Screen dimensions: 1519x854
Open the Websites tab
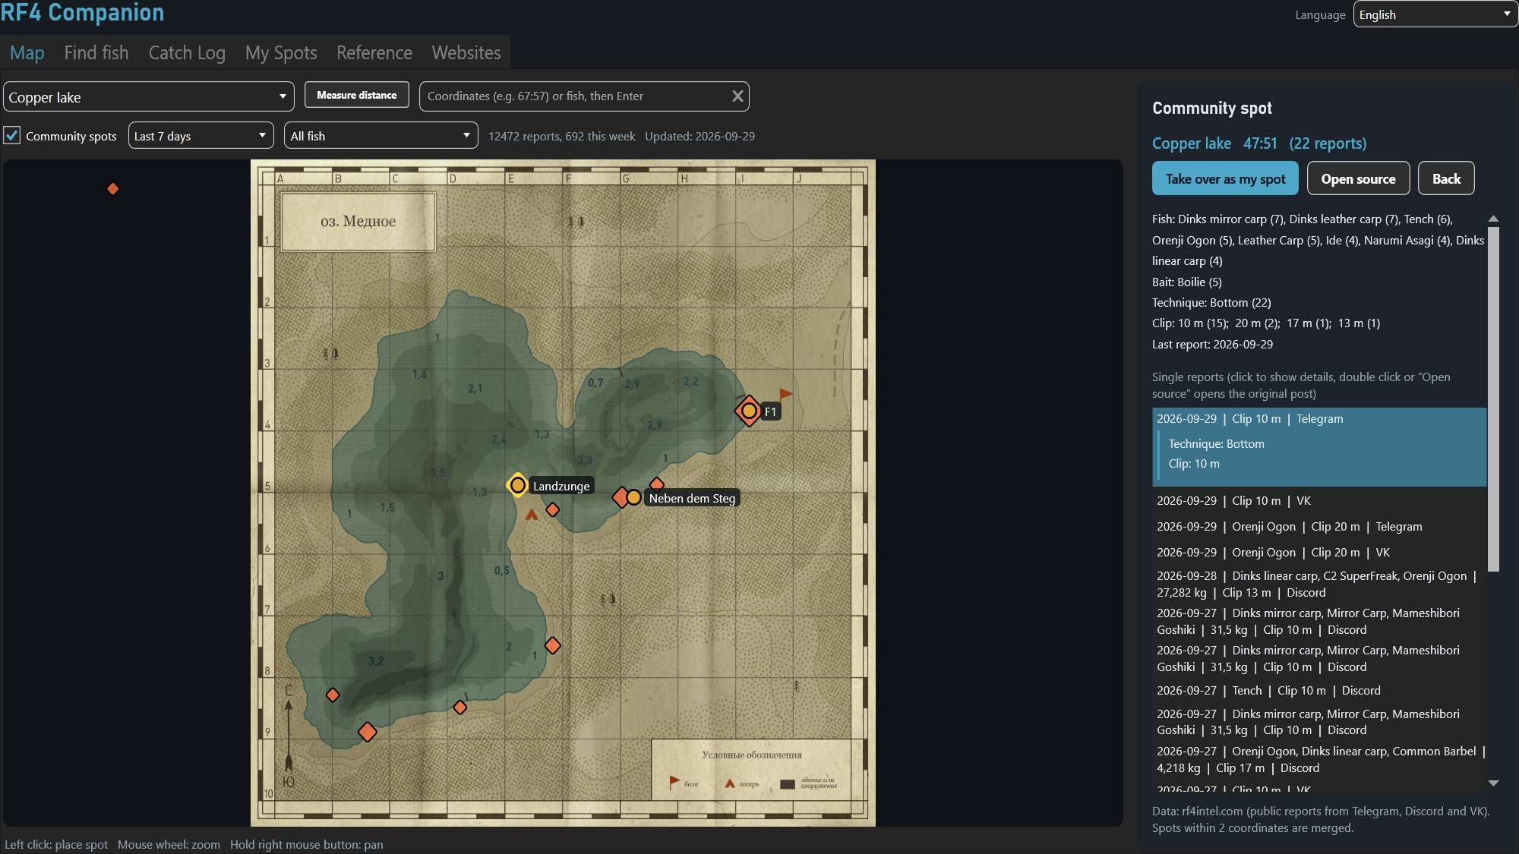tap(466, 52)
